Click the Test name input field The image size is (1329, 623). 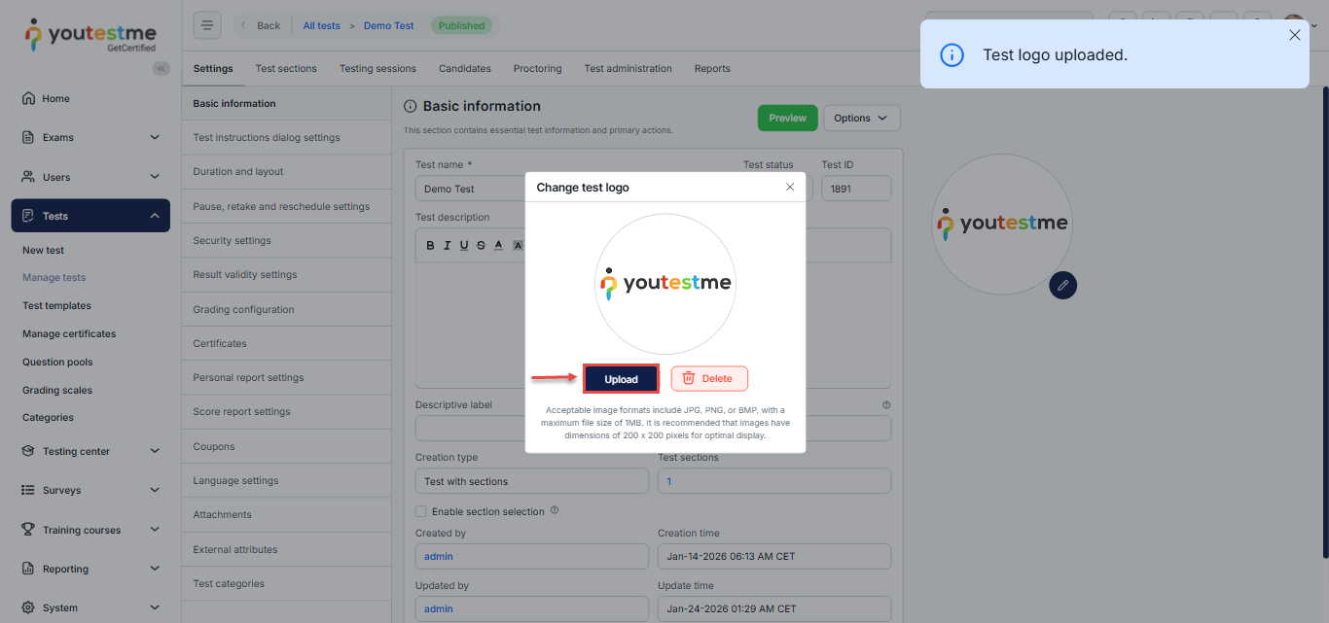point(469,189)
